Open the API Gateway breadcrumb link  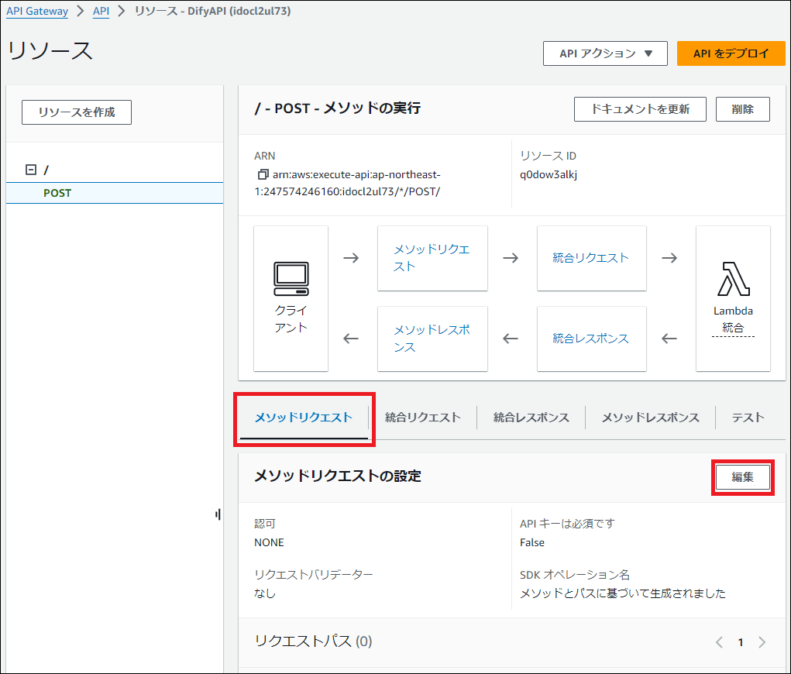pos(37,12)
